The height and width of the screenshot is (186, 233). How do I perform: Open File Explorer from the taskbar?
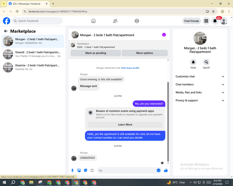[x=31, y=182]
